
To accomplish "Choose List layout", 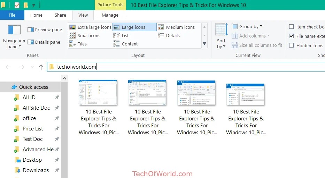I will pyautogui.click(x=121, y=35).
